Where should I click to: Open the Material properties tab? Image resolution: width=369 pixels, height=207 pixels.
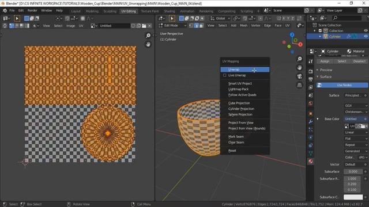(x=311, y=162)
